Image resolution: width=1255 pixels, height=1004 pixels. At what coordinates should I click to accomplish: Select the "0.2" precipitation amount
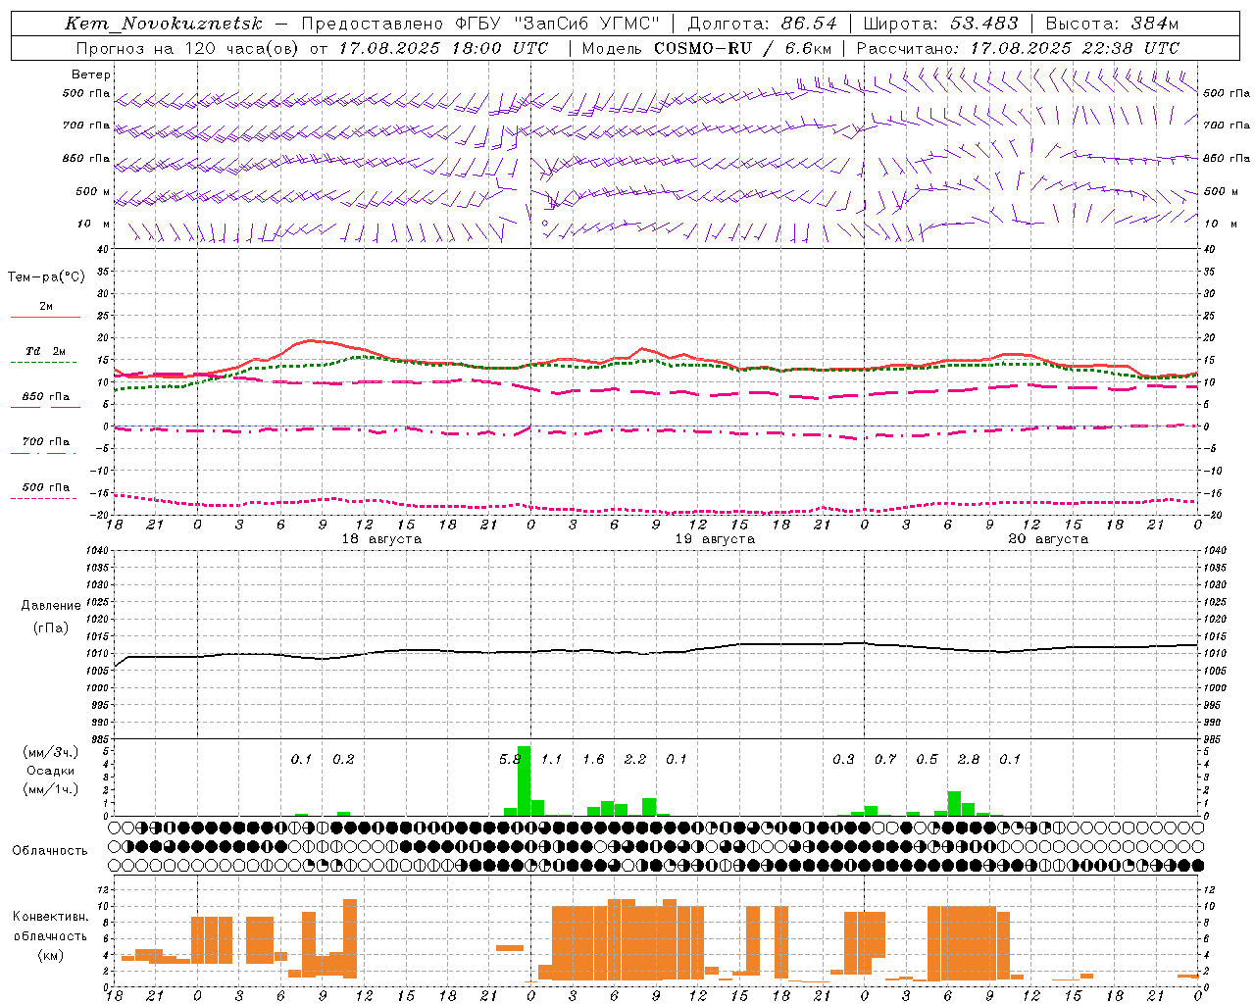[343, 760]
